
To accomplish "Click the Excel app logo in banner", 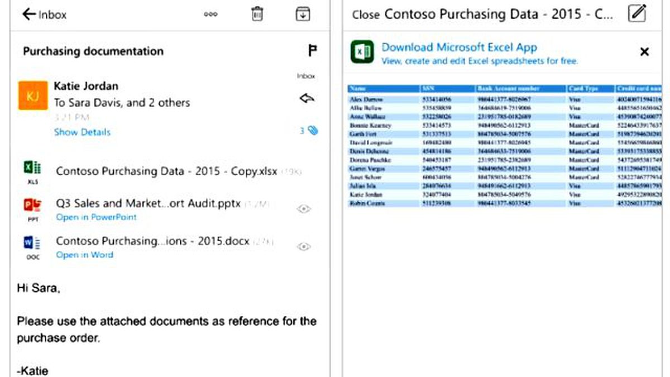I will click(362, 53).
